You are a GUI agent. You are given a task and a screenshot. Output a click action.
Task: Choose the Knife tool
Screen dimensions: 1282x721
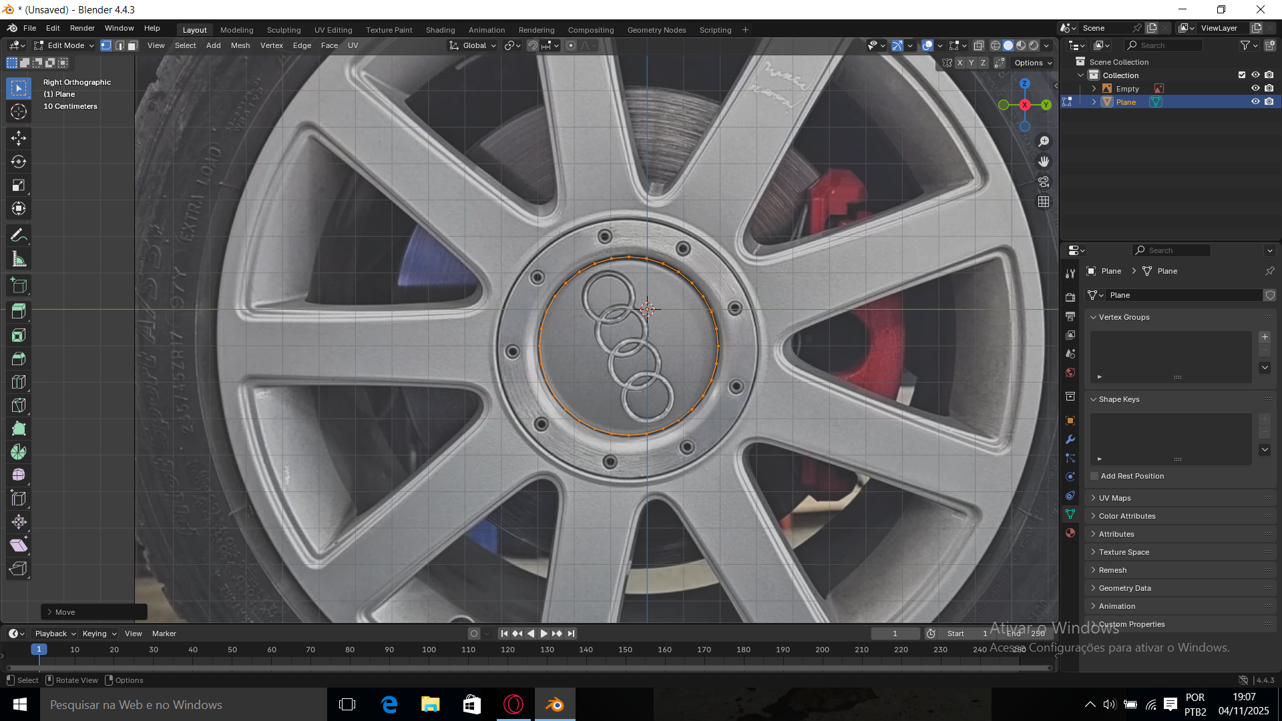click(x=19, y=405)
